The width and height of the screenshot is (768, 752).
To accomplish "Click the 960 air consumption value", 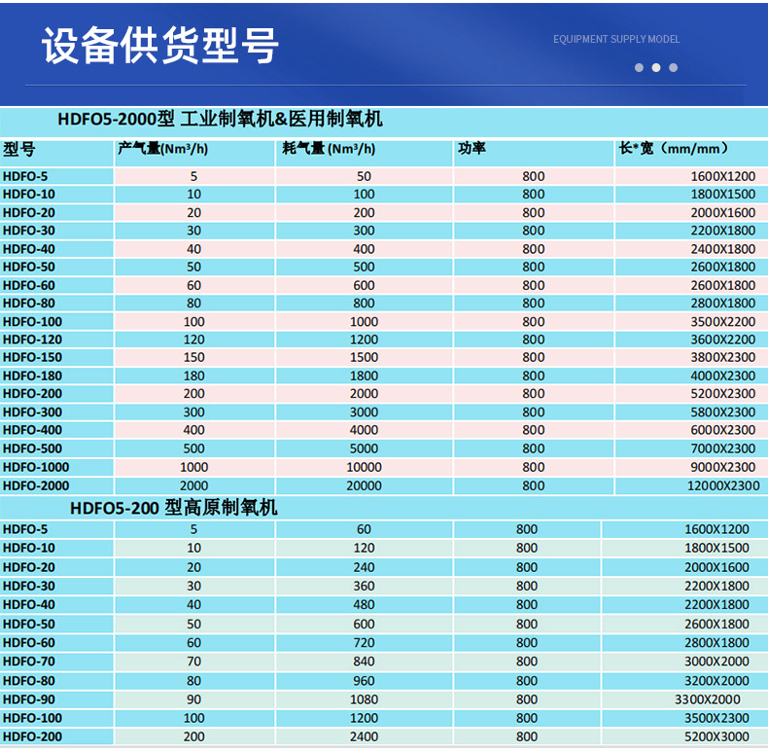I will [364, 681].
